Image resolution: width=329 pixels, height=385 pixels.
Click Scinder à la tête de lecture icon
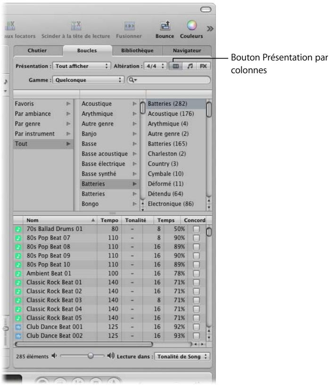pyautogui.click(x=76, y=26)
